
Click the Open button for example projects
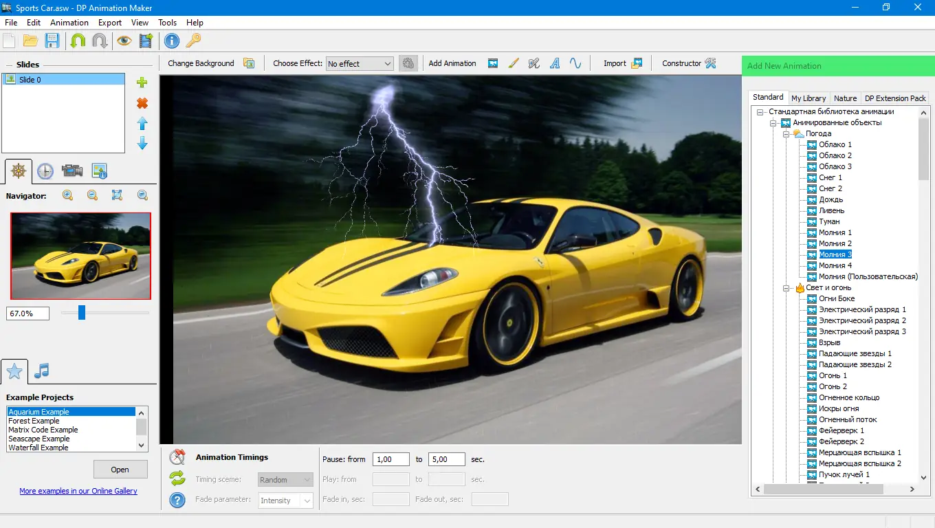(120, 470)
